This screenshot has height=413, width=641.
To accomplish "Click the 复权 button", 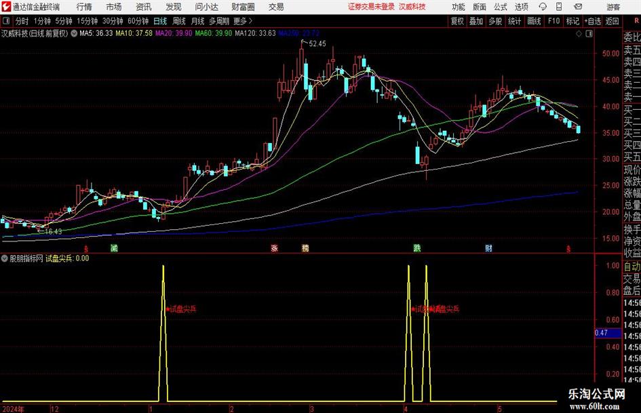I will [x=457, y=21].
